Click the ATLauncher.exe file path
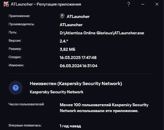Viewport: 164px width, 130px height. tap(102, 33)
